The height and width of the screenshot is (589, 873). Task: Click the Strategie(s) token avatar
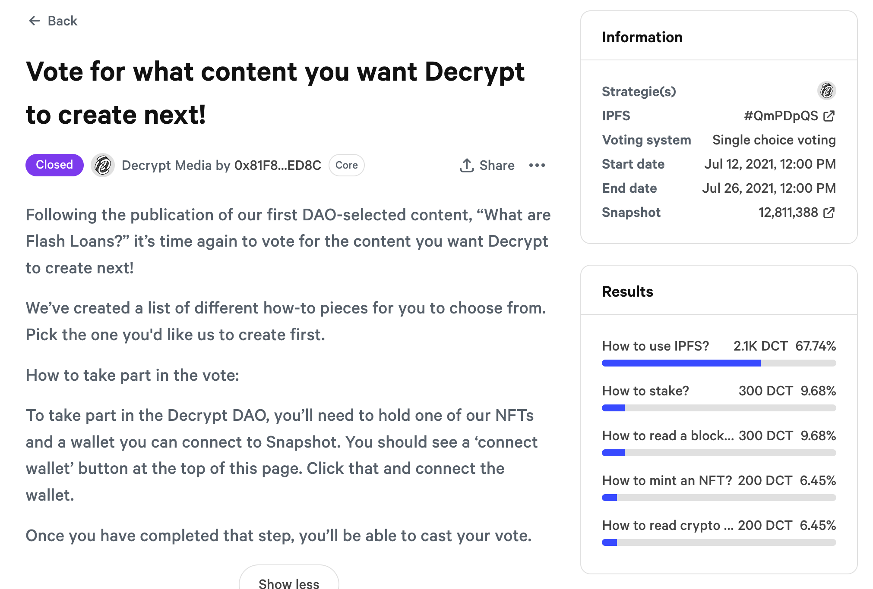pos(826,91)
